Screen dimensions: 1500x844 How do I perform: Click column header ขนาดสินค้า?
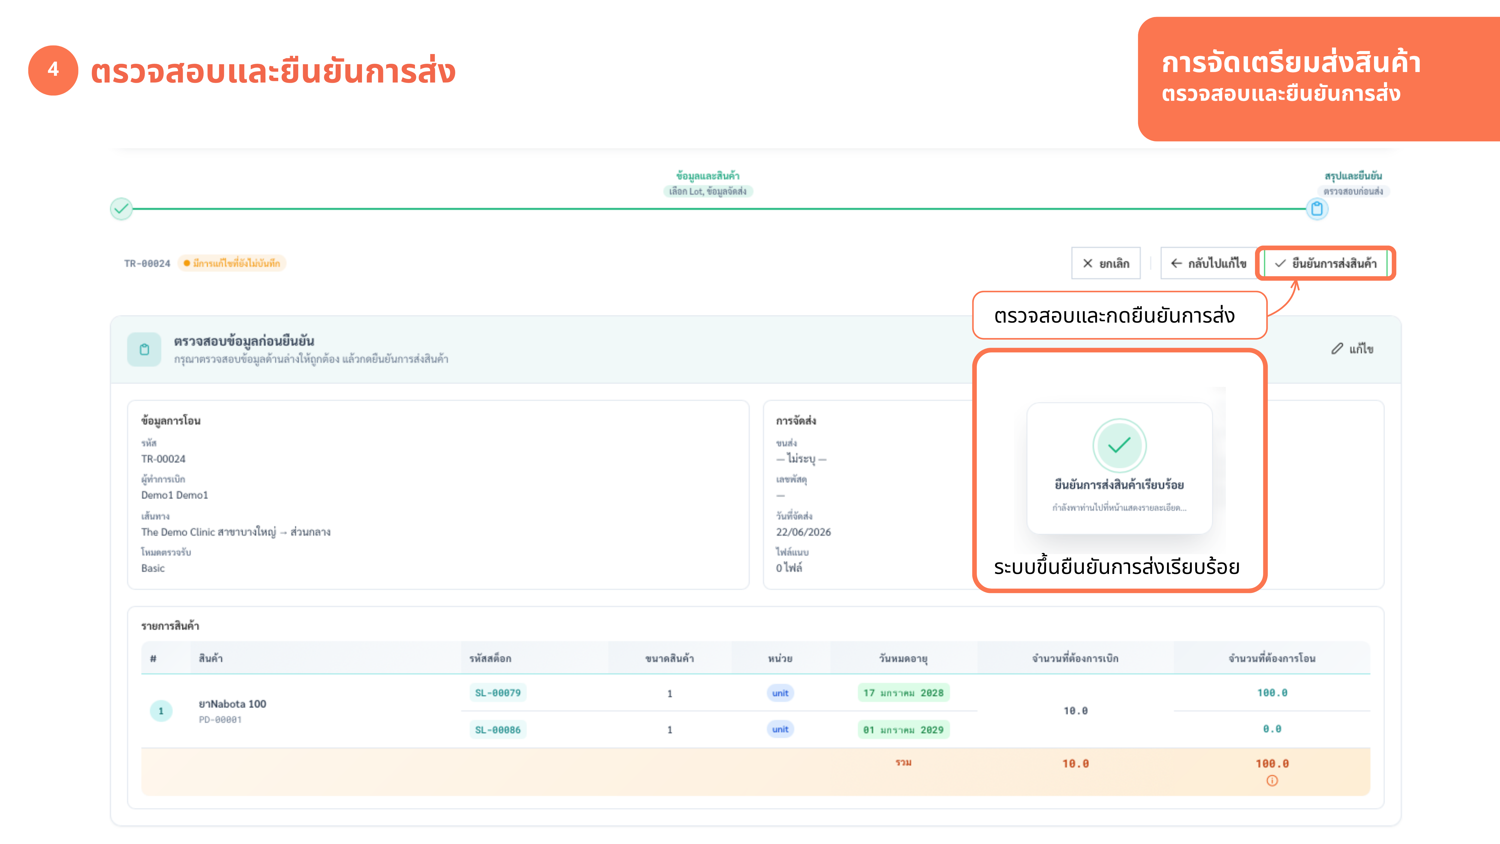click(x=670, y=658)
